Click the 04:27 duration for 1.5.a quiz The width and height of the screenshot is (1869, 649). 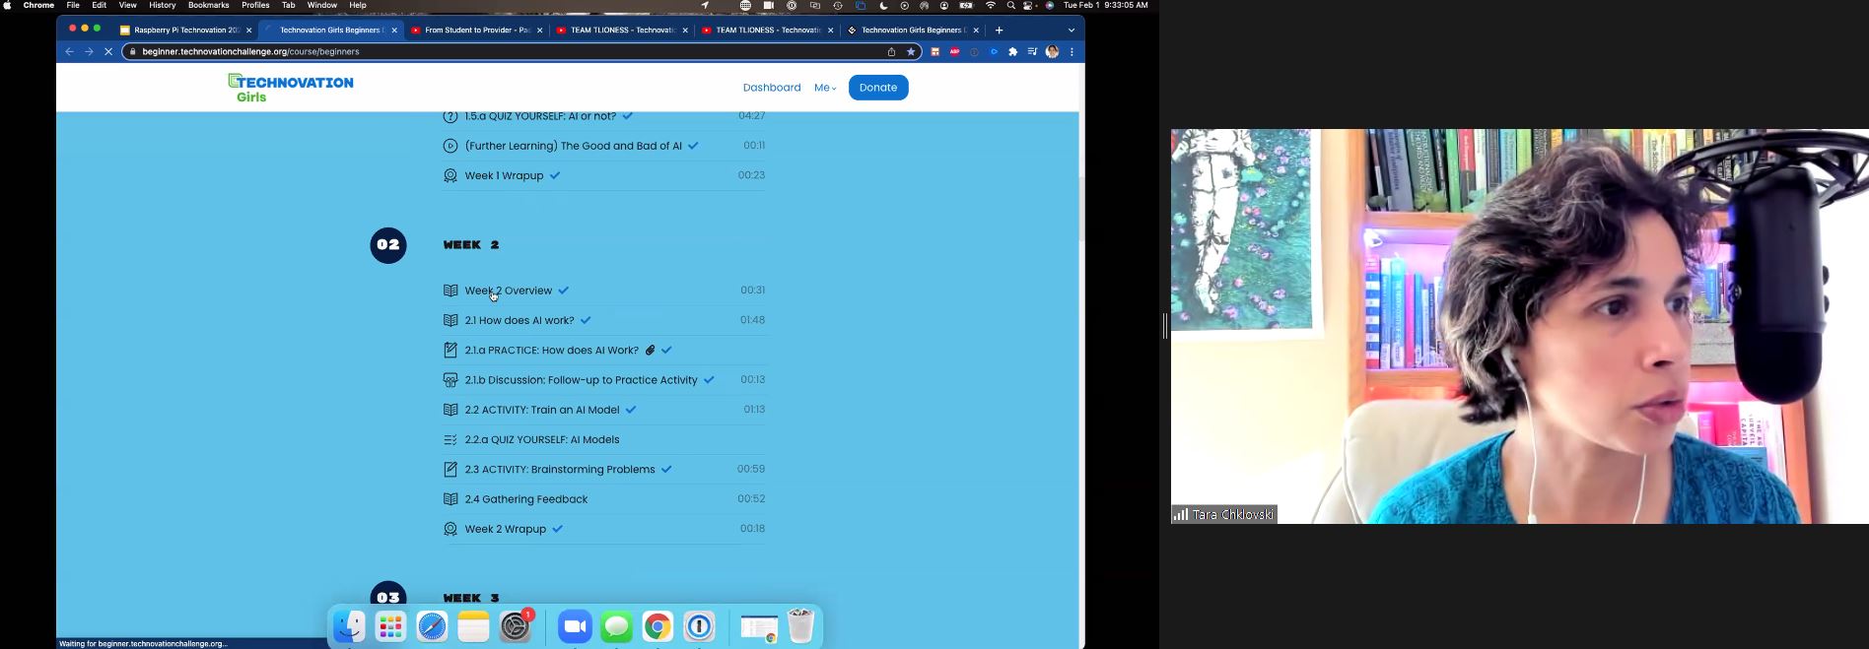tap(752, 116)
